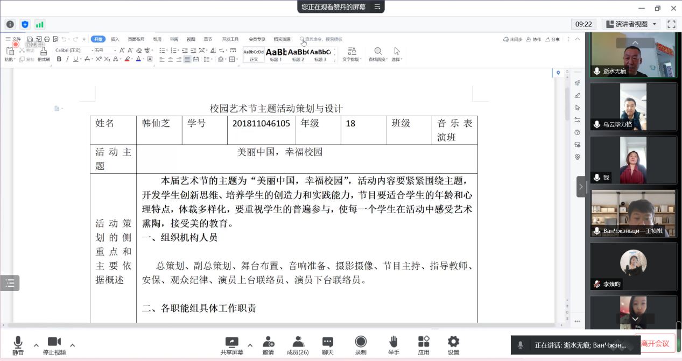Screen dimensions: 682x361
Task: Start 录制 recording
Action: (361, 342)
